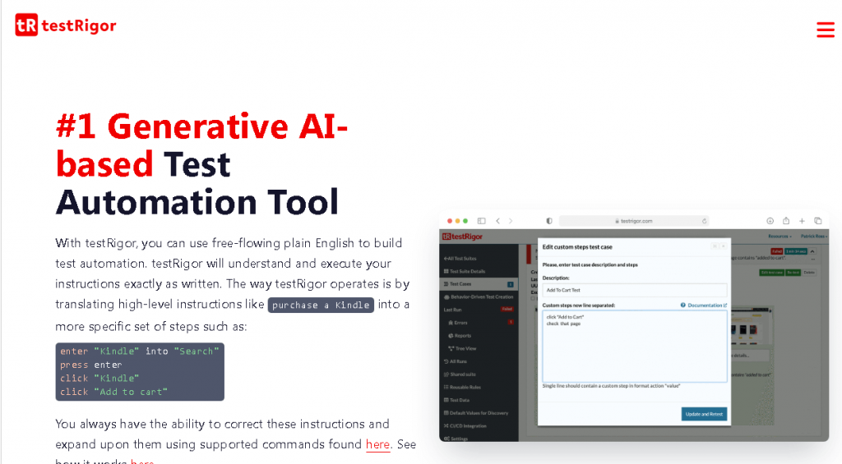Click the 'purchase a Kindle' inline code
The width and height of the screenshot is (842, 464).
[x=321, y=305]
